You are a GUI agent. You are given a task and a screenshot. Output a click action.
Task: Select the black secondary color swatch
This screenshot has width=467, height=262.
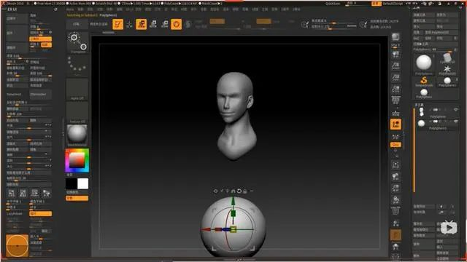pos(72,184)
